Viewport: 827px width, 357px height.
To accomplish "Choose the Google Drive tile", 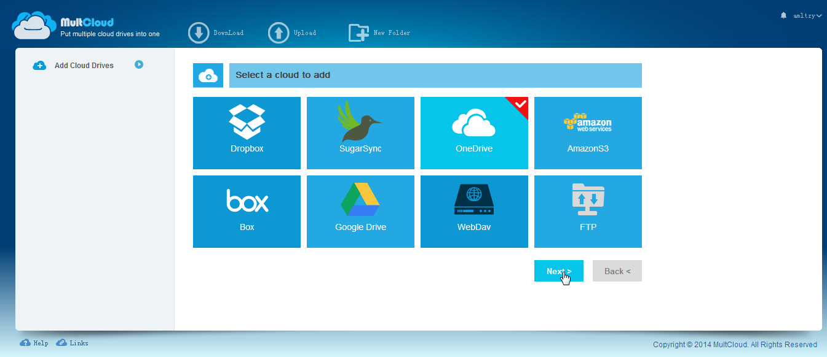I will pyautogui.click(x=360, y=212).
